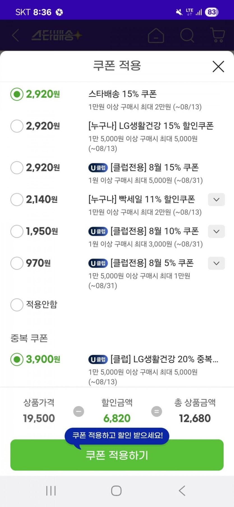Open the shopping cart icon
Screen dimensions: 234x507
point(217,36)
